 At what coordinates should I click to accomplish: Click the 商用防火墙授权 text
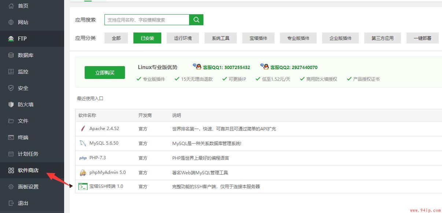click(x=322, y=79)
